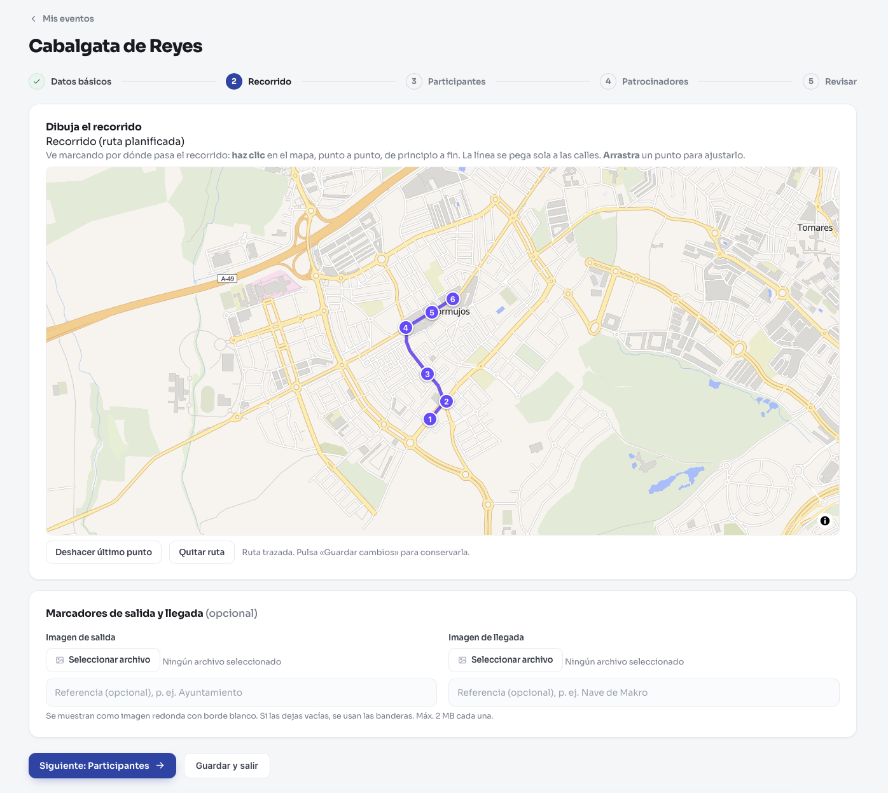The width and height of the screenshot is (888, 793).
Task: Continue with Siguiente: Participantes
Action: tap(102, 766)
